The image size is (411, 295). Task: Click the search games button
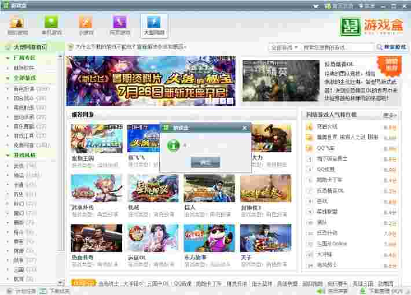coord(391,47)
